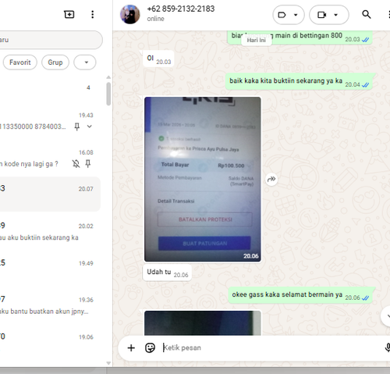
Task: Open chat 'aku bantu buatkan akun jpny...'
Action: (50, 305)
